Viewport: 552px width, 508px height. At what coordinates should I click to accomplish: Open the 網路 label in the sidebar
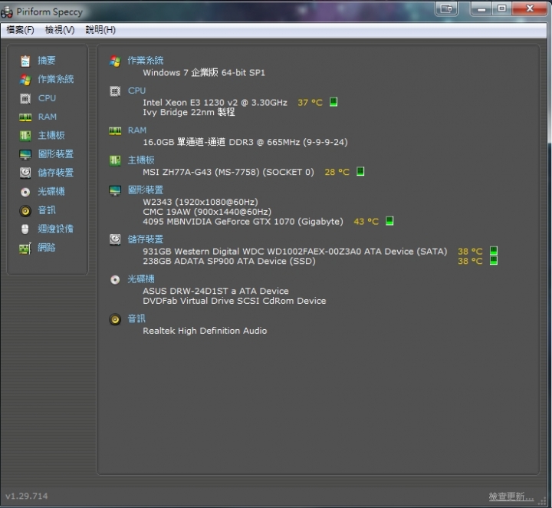pos(47,248)
